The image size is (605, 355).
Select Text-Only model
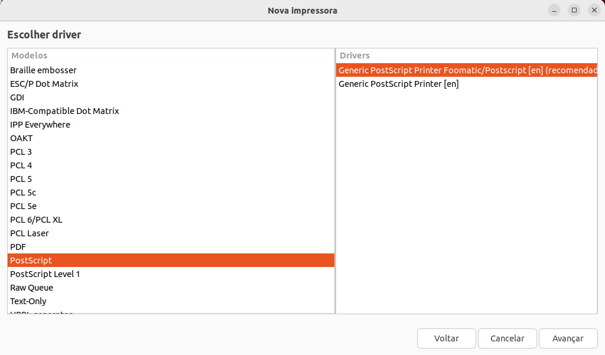point(28,301)
